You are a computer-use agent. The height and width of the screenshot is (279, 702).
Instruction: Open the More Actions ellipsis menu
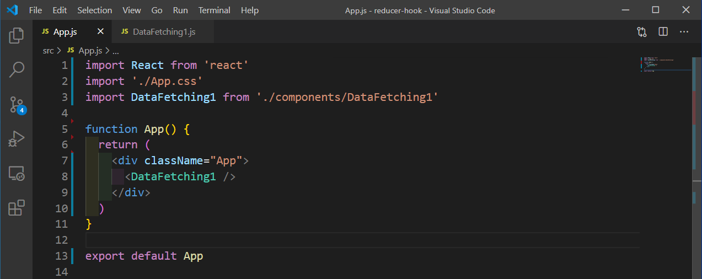pos(684,32)
